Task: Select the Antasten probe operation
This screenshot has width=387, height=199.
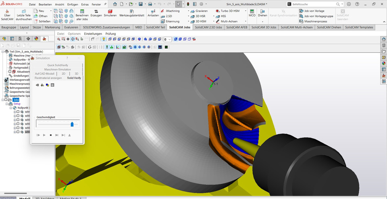Action: point(153,13)
